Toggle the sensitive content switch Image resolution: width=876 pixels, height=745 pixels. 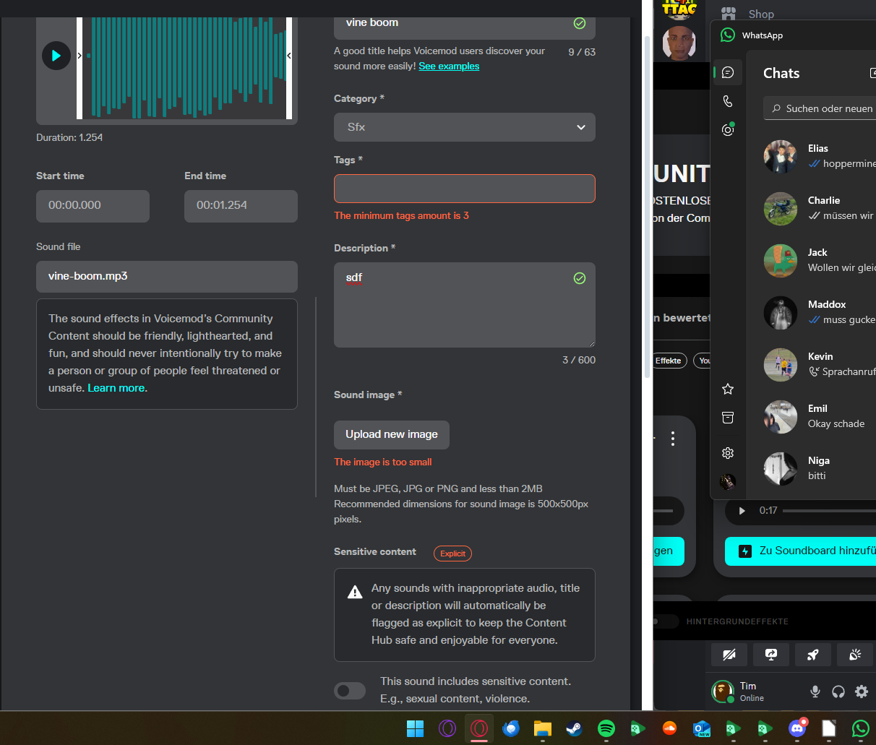coord(350,691)
